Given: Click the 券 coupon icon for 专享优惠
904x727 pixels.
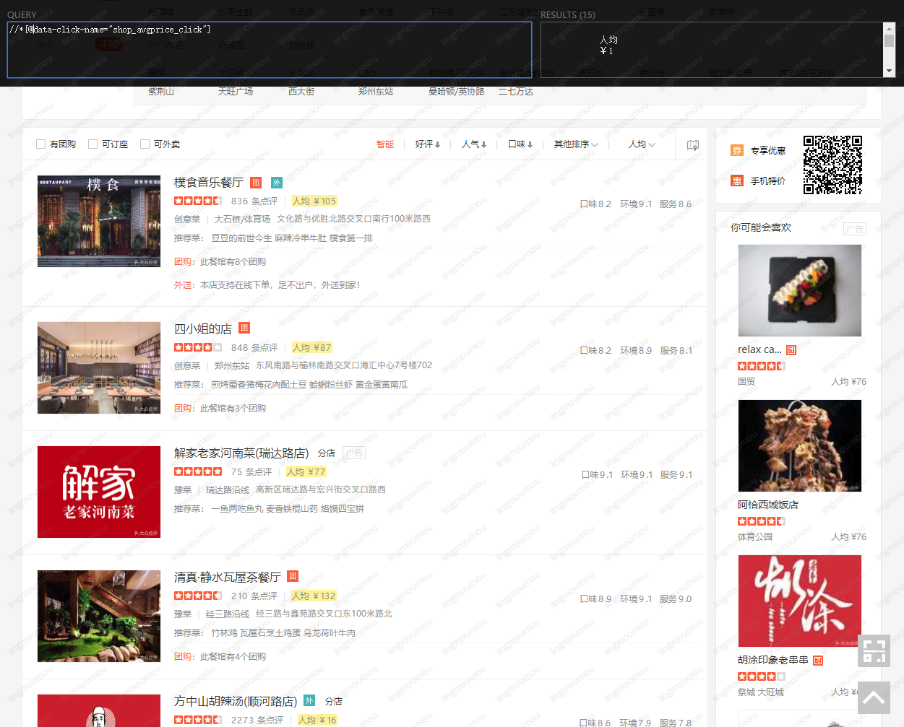Looking at the screenshot, I should [737, 150].
